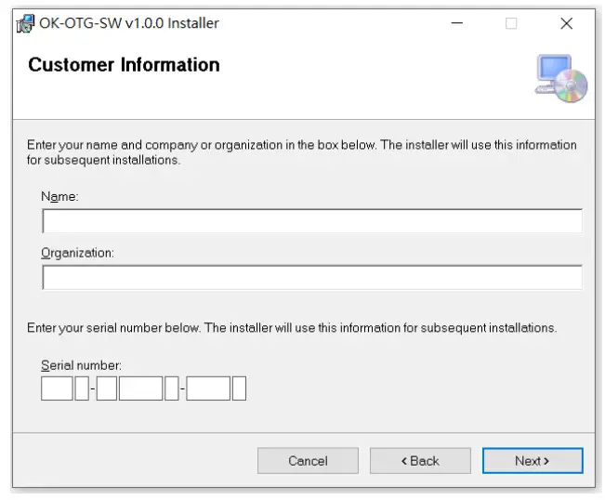605x500 pixels.
Task: Click the last serial number box
Action: click(x=239, y=388)
